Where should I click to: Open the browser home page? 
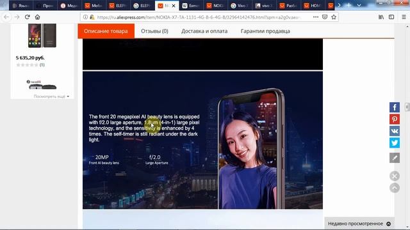pos(37,17)
